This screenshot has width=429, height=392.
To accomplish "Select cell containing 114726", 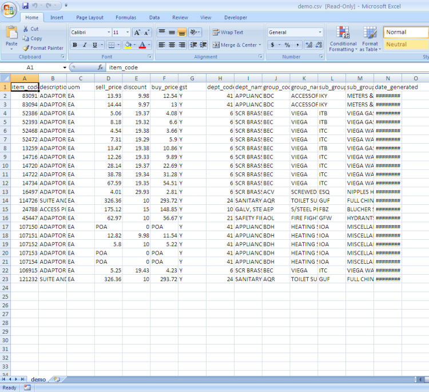I will point(25,201).
